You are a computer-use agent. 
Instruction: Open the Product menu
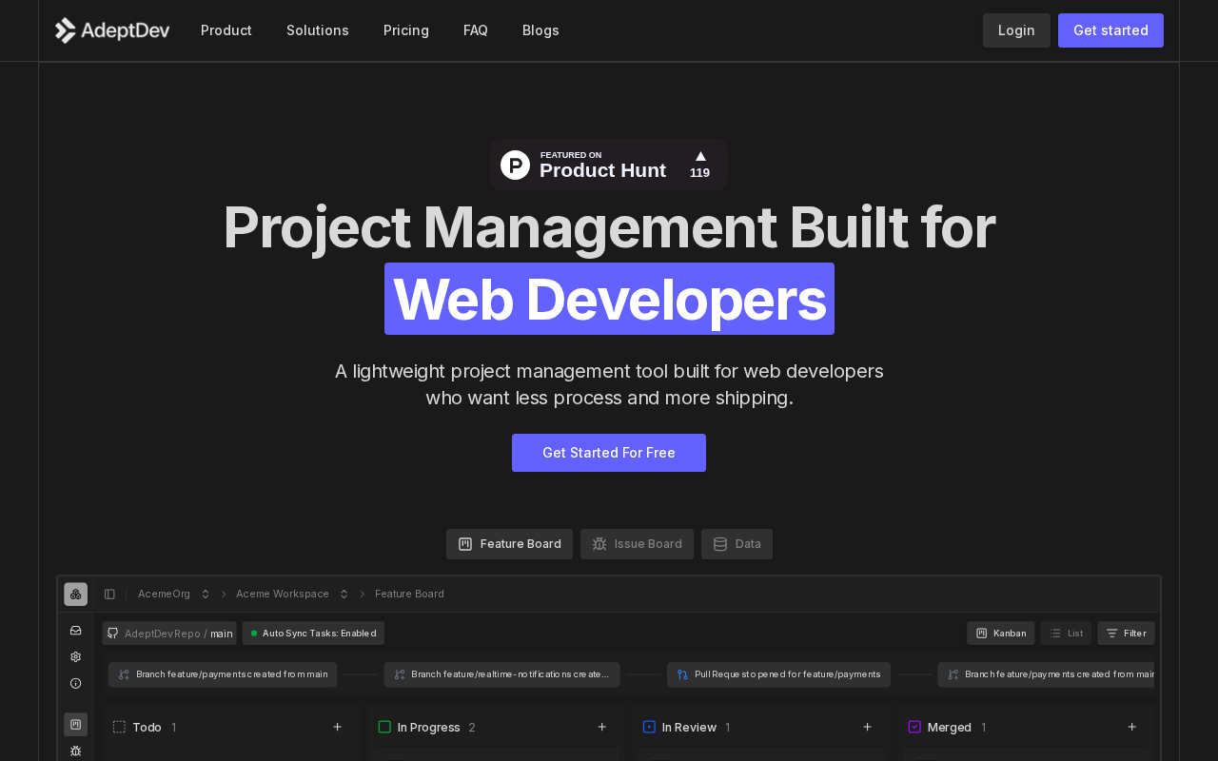click(226, 30)
